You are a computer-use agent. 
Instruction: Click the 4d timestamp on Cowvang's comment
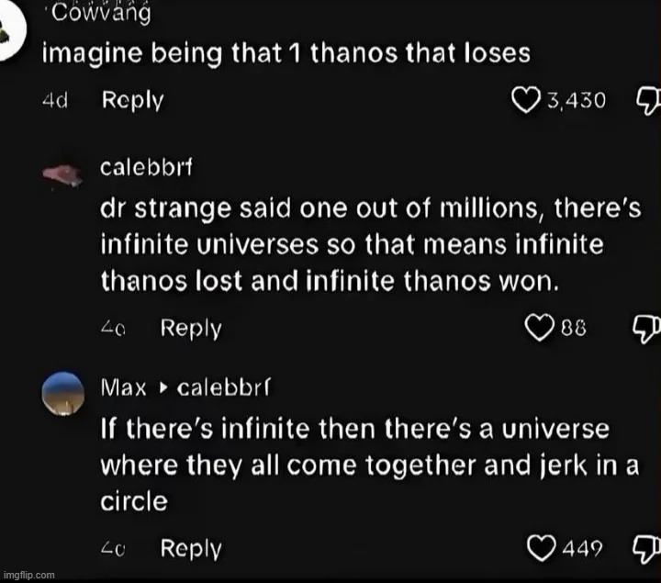[56, 100]
